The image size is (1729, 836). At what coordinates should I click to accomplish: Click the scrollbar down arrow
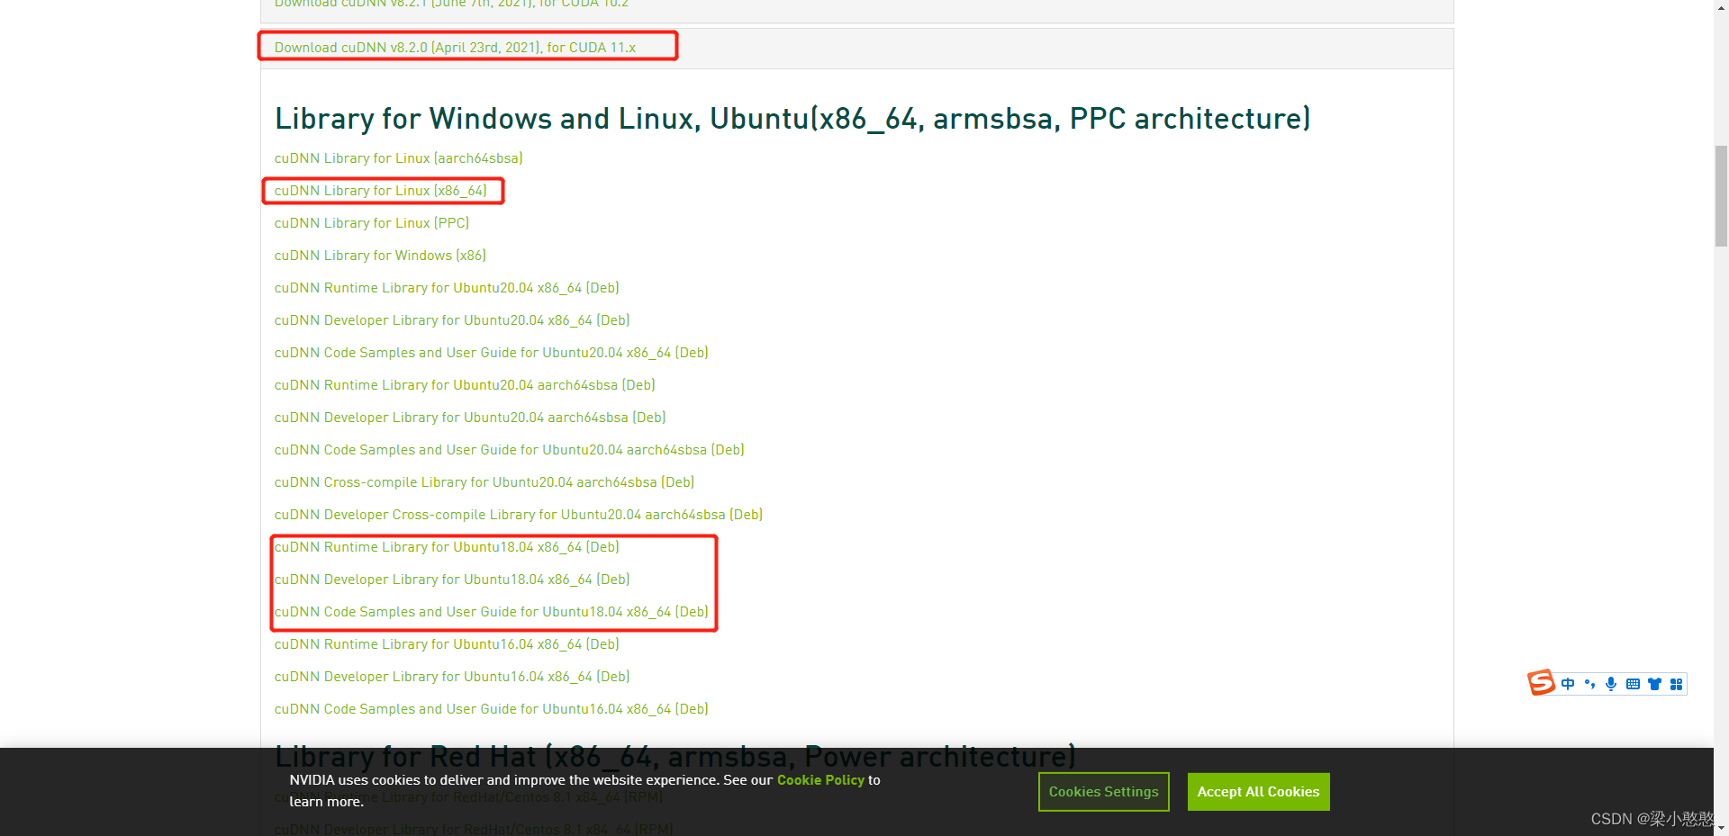click(1721, 828)
